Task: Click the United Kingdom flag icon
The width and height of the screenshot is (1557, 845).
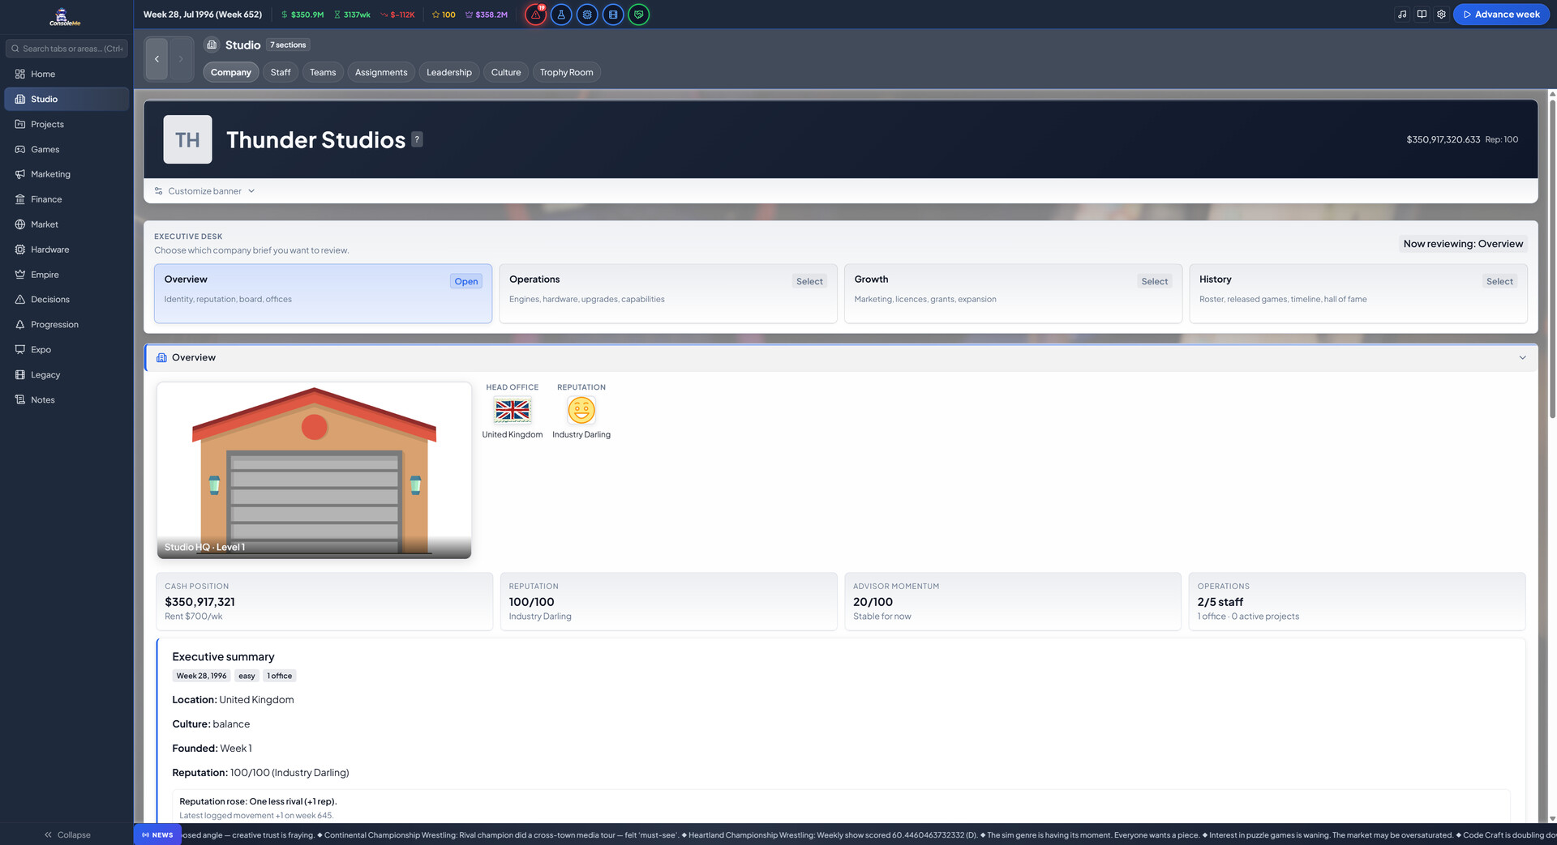Action: tap(513, 411)
